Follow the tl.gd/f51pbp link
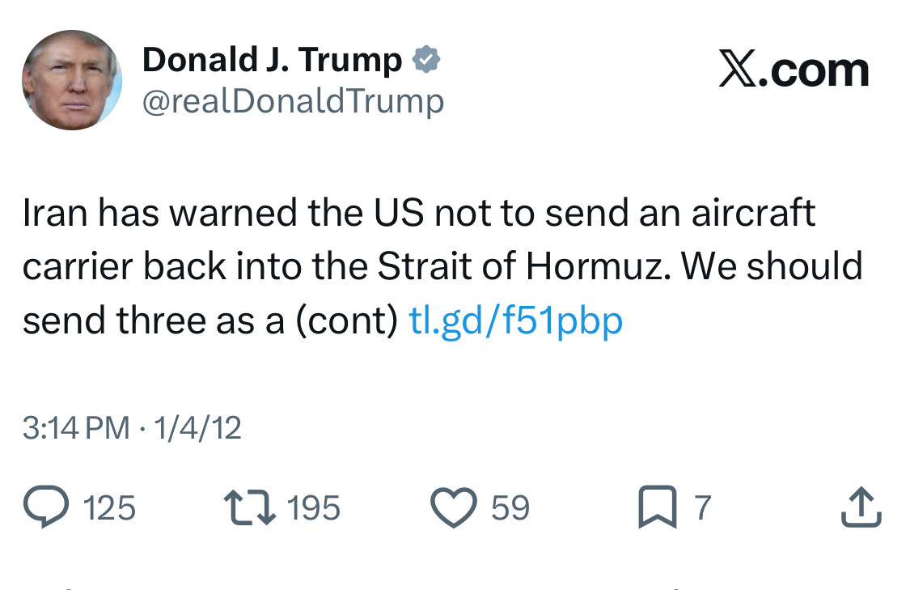 (x=517, y=321)
